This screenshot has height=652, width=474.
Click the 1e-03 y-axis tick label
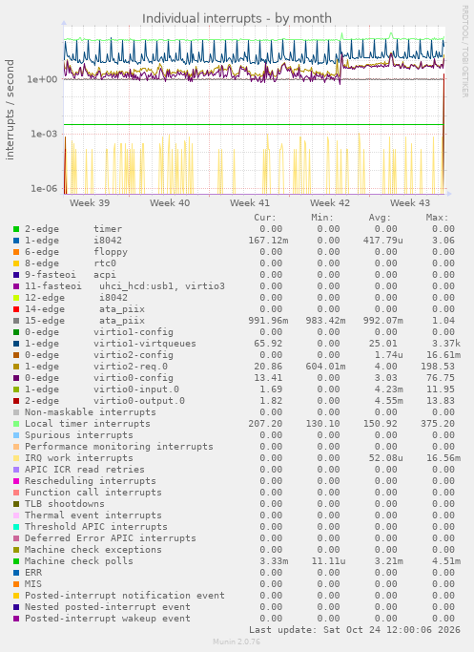coord(44,134)
